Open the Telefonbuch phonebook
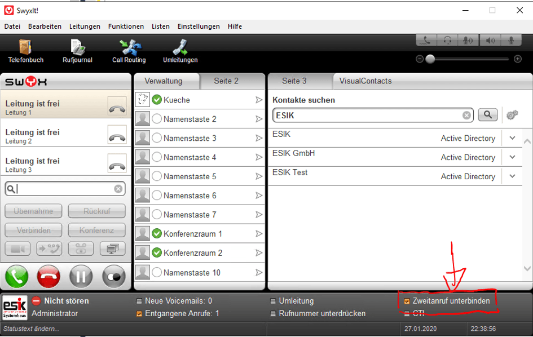Viewport: 533px width, 337px height. click(x=26, y=51)
